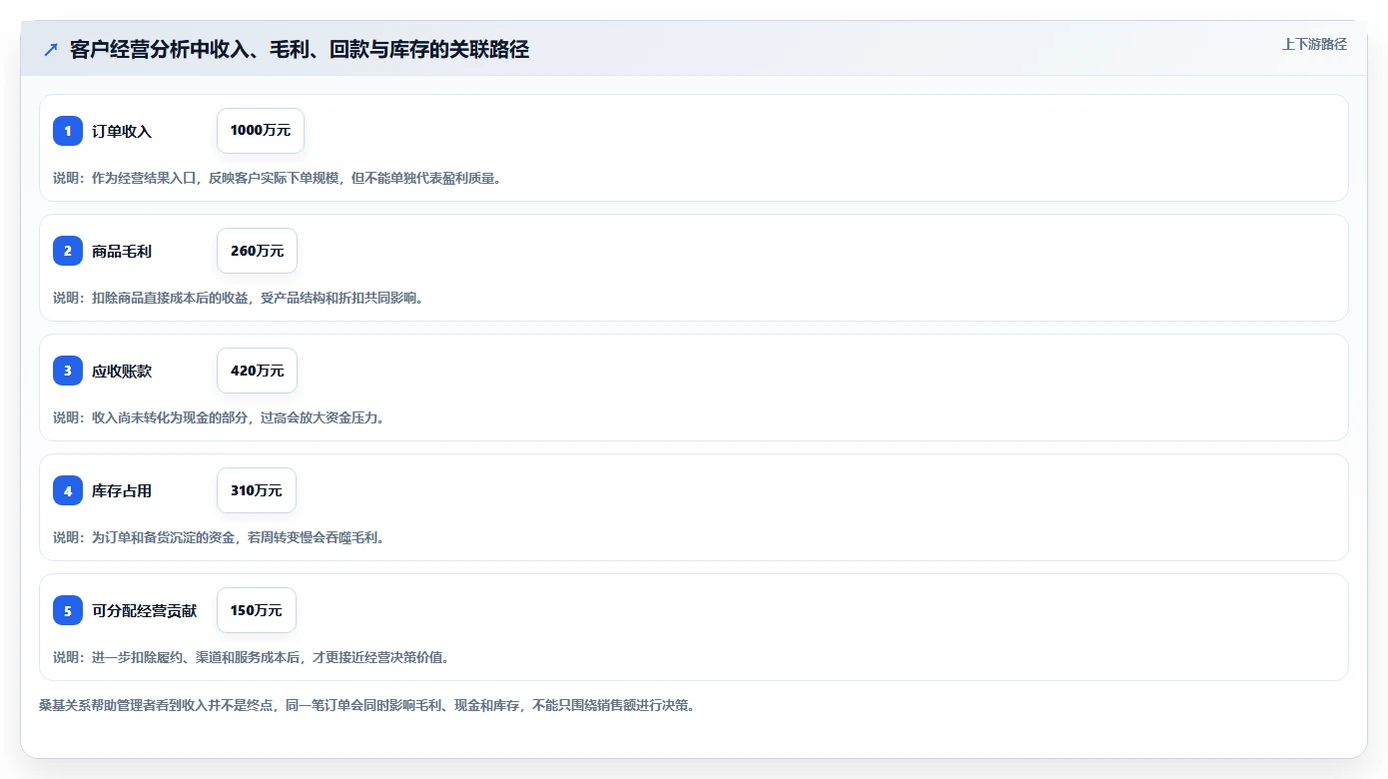Viewport: 1388px width, 779px height.
Task: Select step badge 2 for 商品毛利
Action: coord(68,251)
